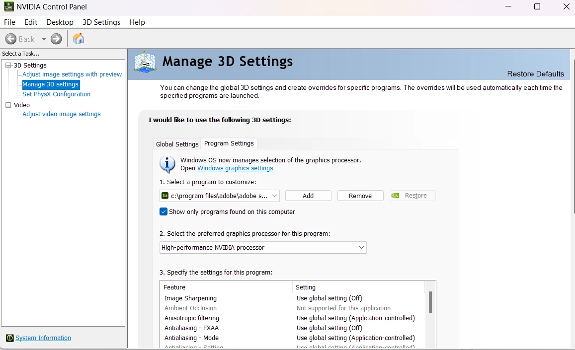Expand the program to customize dropdown
The width and height of the screenshot is (575, 350).
coord(220,196)
